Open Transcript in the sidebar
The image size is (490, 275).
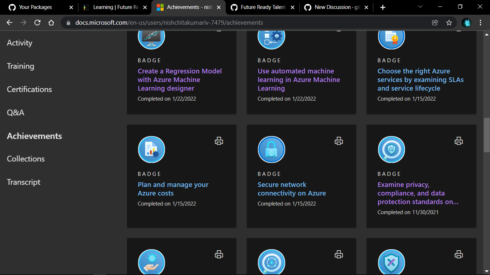(24, 182)
